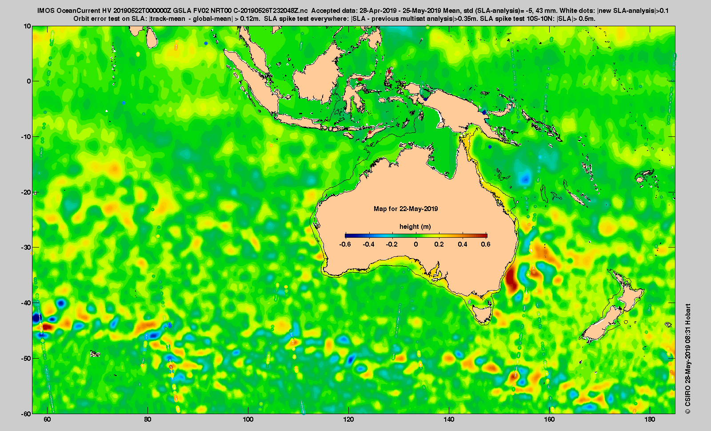Image resolution: width=711 pixels, height=431 pixels.
Task: Click longitude axis label "140"
Action: (449, 419)
